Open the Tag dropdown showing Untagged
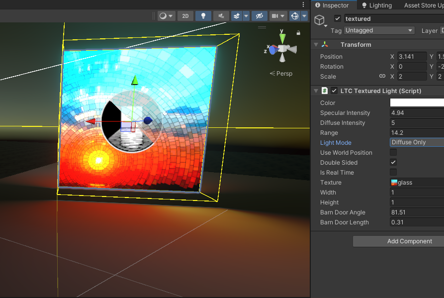444x298 pixels. (379, 30)
